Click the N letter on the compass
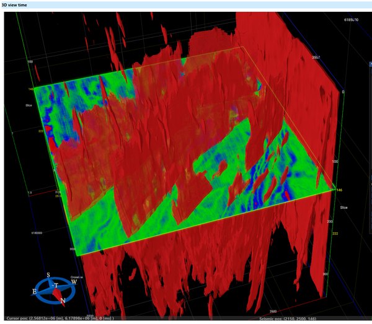This screenshot has height=324, width=372. [x=63, y=301]
